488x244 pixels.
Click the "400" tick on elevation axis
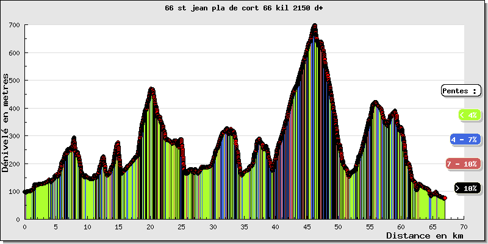[x=14, y=109]
